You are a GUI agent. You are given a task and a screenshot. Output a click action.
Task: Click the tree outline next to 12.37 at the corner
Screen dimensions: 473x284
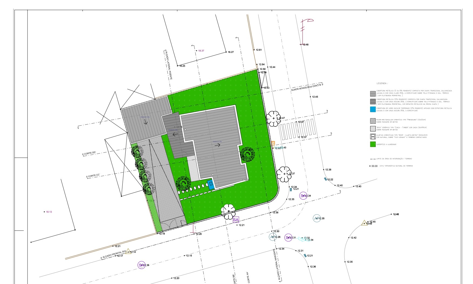tap(284, 174)
